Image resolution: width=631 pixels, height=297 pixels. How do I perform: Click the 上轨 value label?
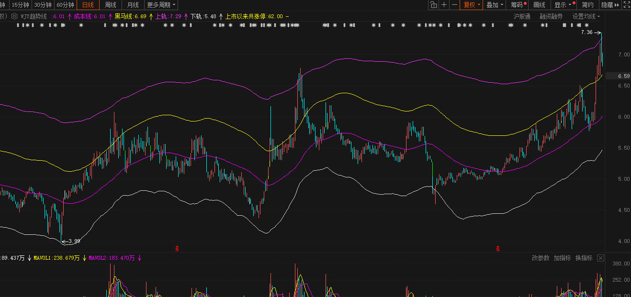click(169, 16)
